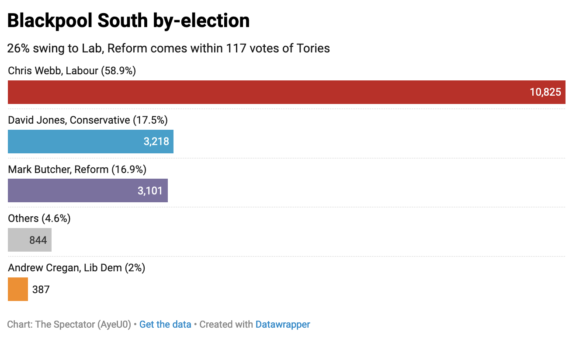Select the "David Jones, Conservative (17.5%)" label

point(88,120)
